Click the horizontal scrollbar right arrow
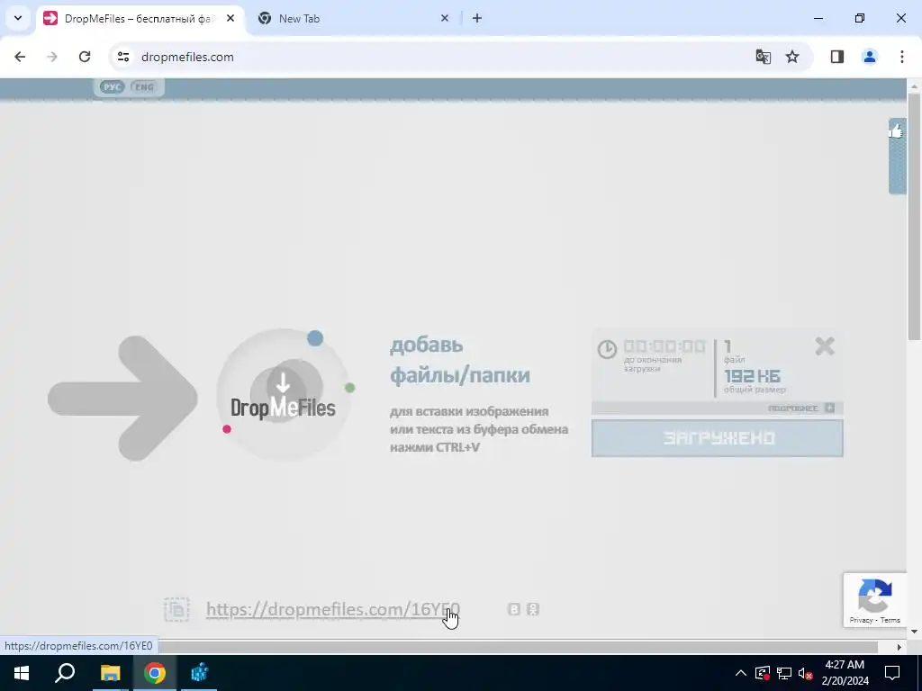The image size is (922, 691). pos(899,647)
